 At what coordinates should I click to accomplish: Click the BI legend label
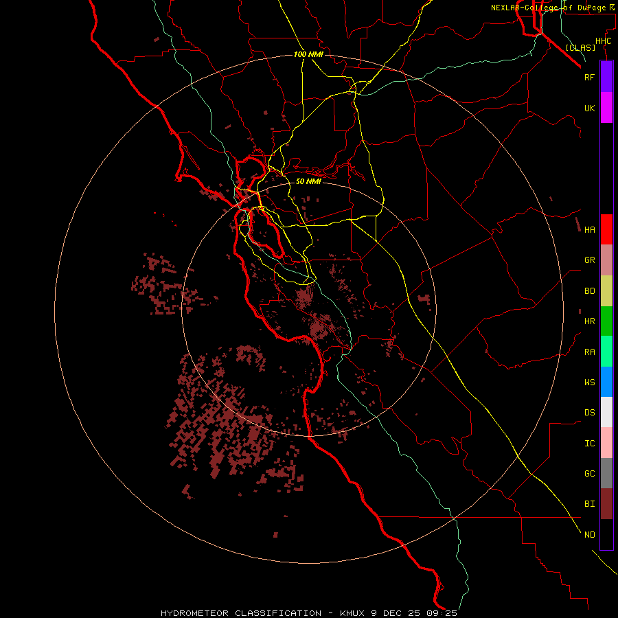[589, 504]
